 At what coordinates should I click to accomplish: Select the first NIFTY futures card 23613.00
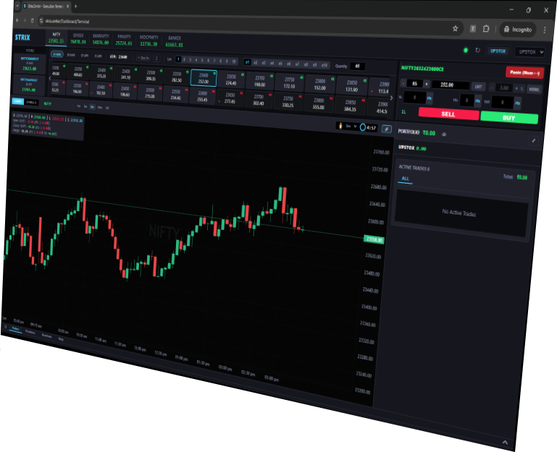tap(30, 63)
